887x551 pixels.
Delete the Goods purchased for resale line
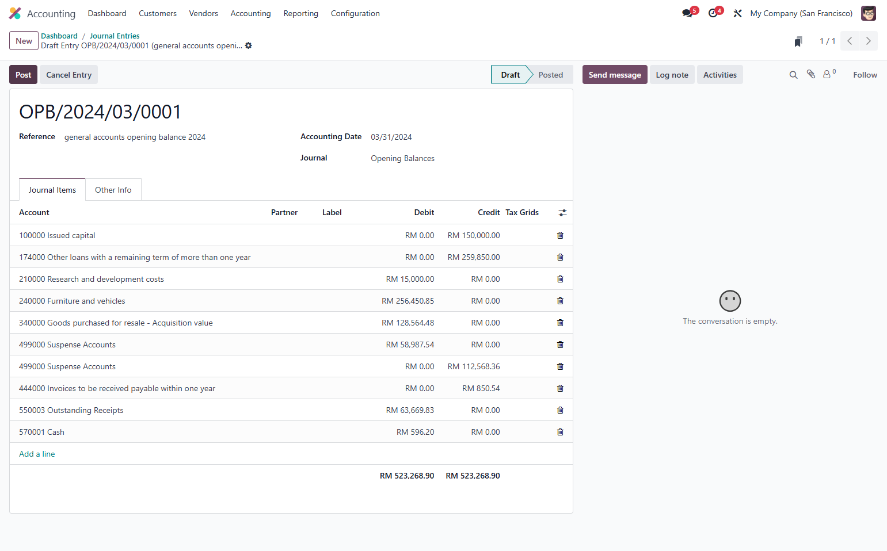coord(560,323)
